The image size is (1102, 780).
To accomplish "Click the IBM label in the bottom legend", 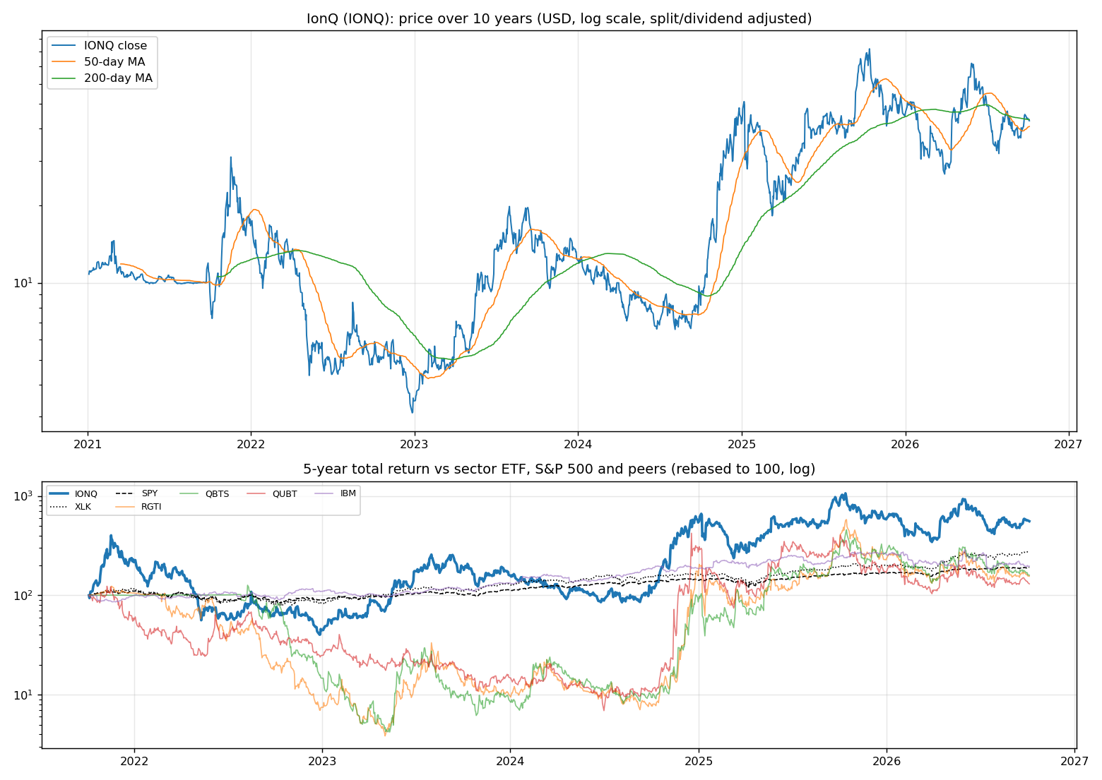I will (x=348, y=493).
